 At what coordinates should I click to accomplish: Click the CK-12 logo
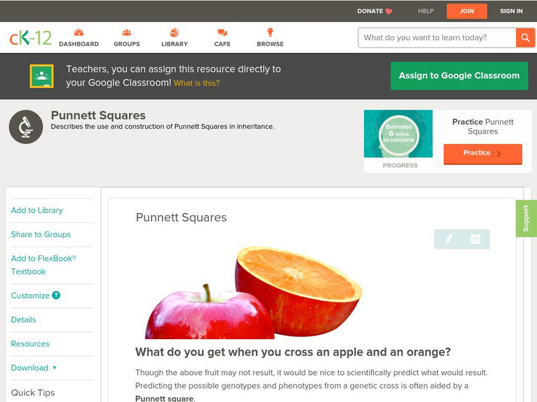pyautogui.click(x=30, y=38)
